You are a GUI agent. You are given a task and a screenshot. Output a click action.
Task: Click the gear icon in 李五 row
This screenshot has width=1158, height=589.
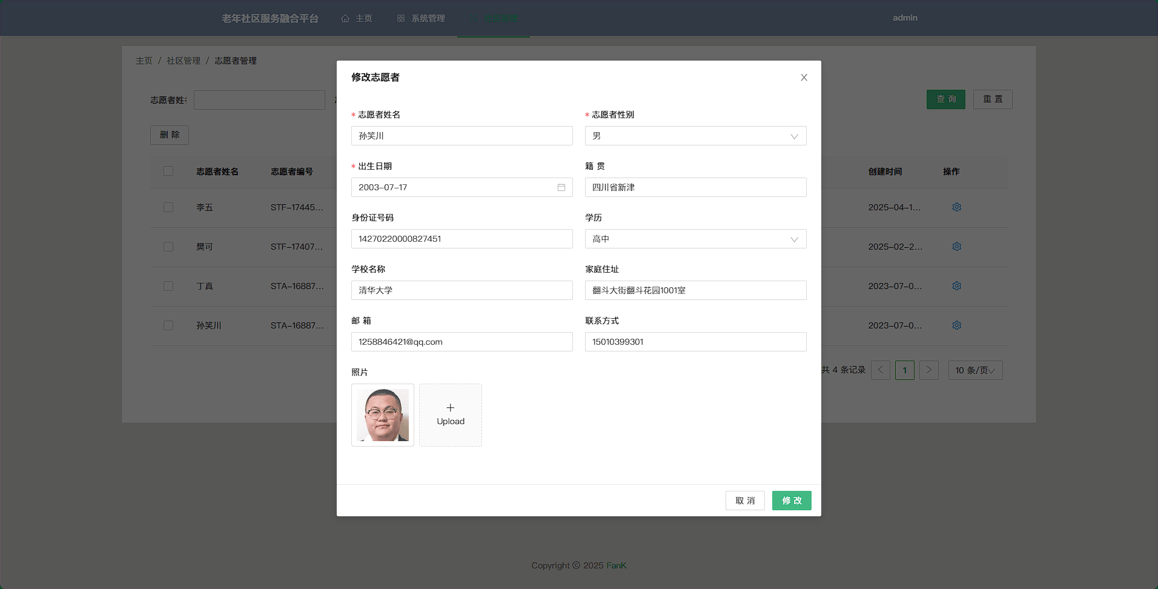956,207
